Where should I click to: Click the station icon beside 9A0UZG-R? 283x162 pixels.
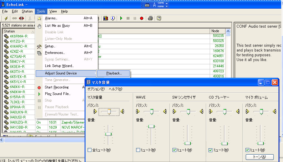pos(6,122)
